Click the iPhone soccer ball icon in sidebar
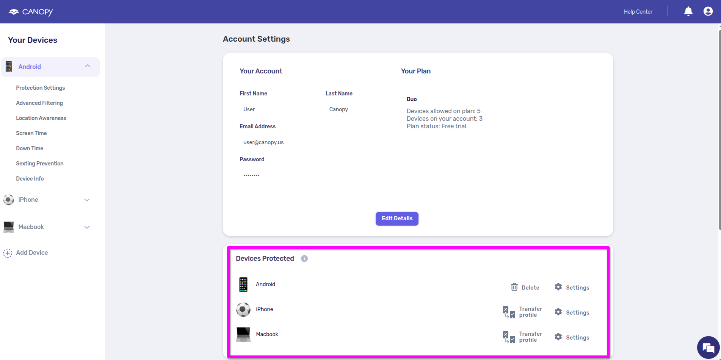This screenshot has height=360, width=721. pyautogui.click(x=9, y=199)
